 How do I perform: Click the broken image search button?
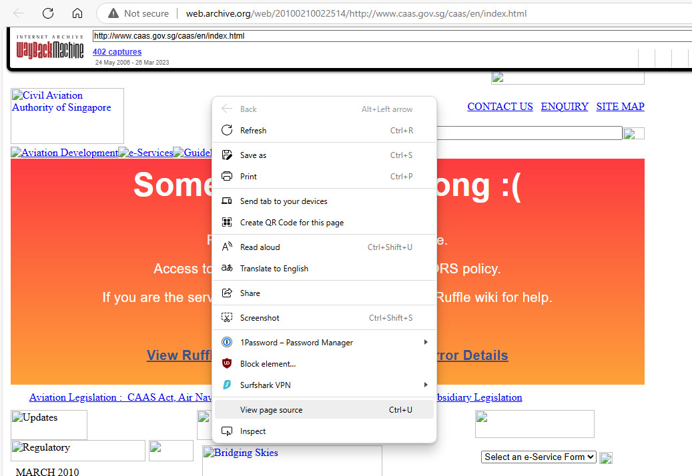click(x=634, y=133)
